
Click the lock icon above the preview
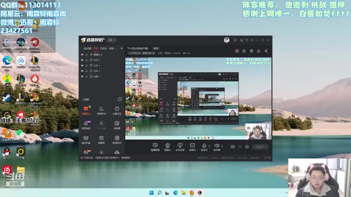tap(244, 51)
